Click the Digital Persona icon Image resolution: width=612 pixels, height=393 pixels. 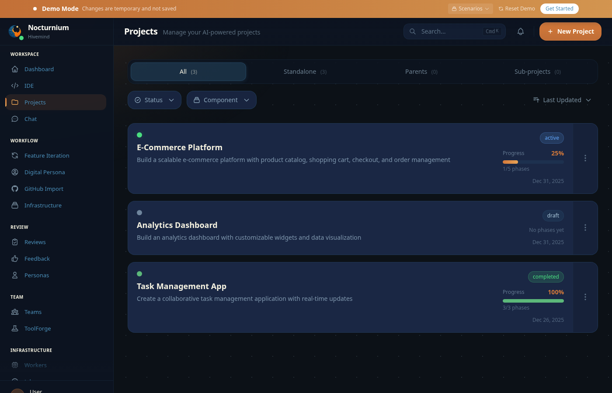pos(15,172)
